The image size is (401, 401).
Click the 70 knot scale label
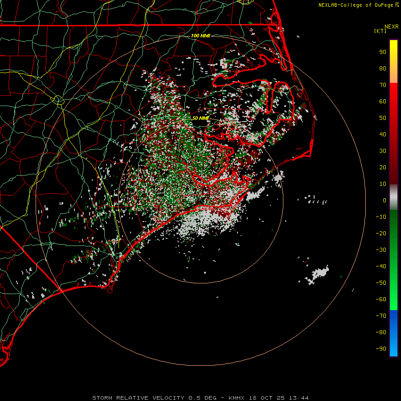pos(383,85)
